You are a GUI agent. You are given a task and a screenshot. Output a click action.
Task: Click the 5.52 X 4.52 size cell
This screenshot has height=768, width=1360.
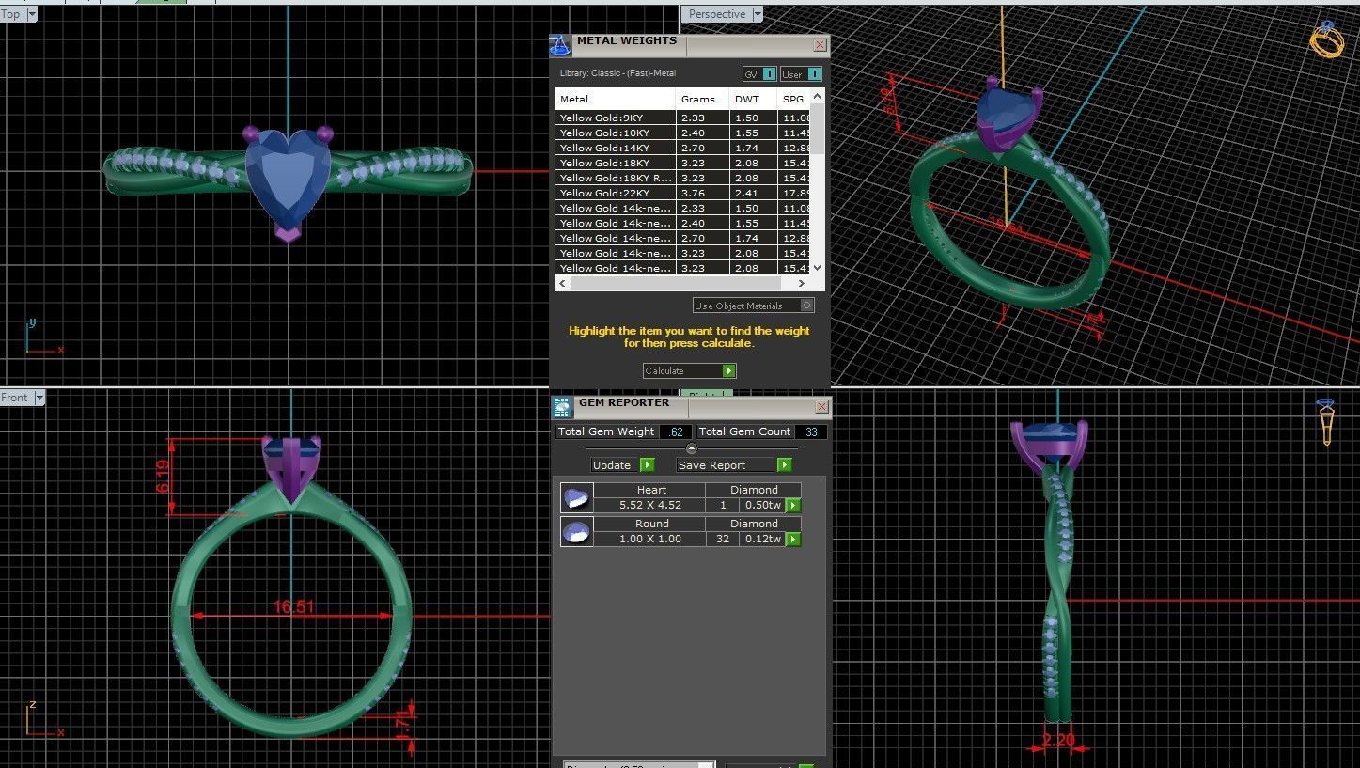tap(650, 505)
